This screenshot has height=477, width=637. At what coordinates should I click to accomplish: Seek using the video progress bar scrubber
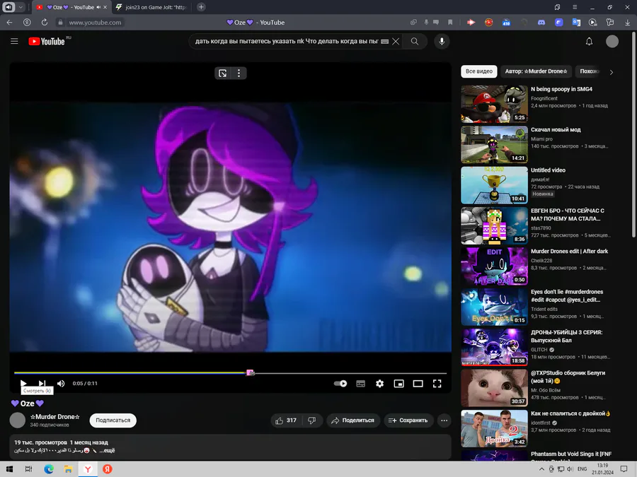251,372
